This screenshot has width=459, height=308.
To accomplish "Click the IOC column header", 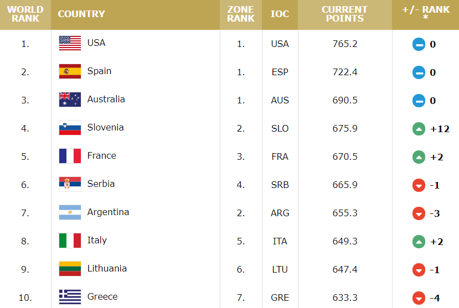I will pyautogui.click(x=280, y=14).
